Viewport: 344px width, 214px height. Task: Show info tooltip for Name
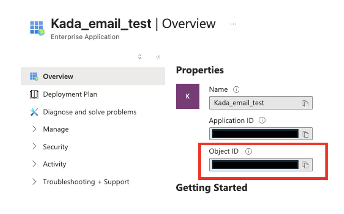(236, 89)
